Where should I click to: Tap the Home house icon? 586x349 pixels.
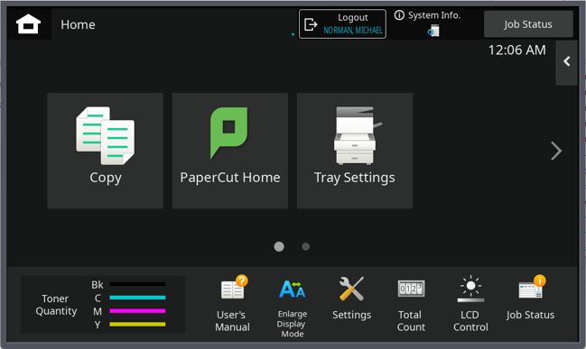tap(28, 23)
